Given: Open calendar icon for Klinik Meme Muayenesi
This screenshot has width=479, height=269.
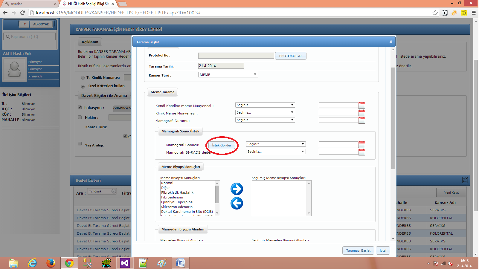Looking at the screenshot, I should [x=362, y=113].
